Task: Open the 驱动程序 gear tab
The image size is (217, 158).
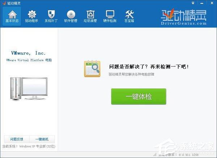Action: coord(31,16)
